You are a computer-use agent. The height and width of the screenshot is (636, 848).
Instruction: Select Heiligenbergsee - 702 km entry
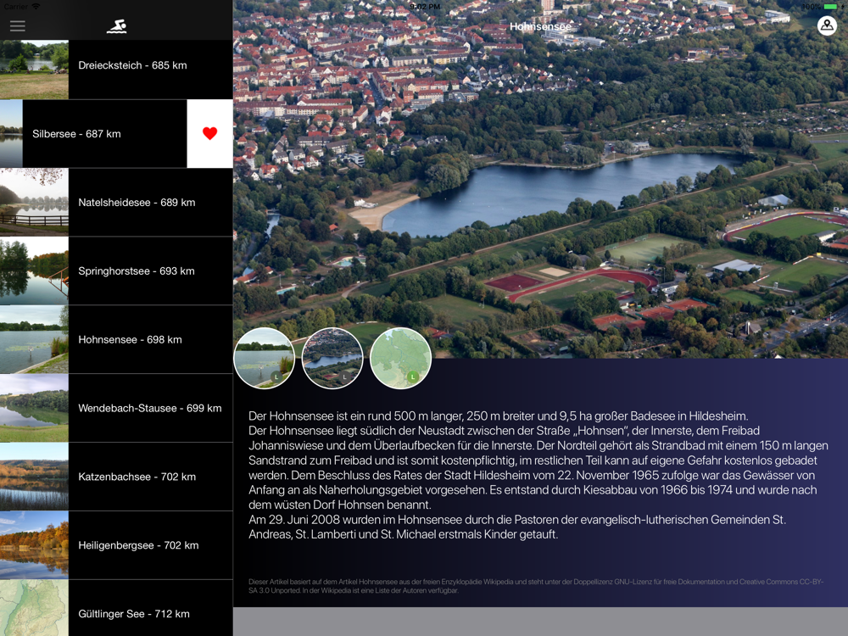point(116,545)
